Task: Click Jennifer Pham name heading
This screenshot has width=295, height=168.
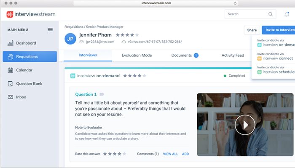Action: (x=95, y=35)
